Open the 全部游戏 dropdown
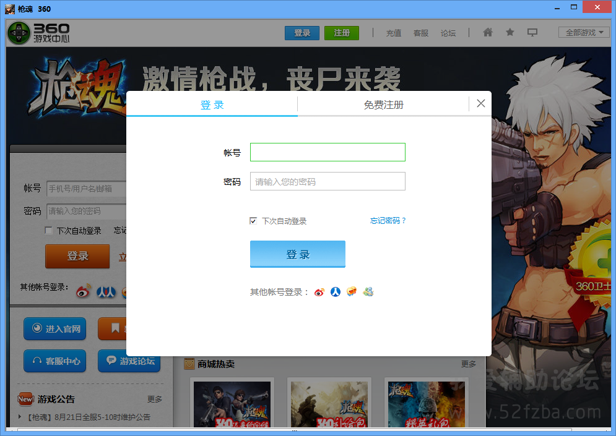Image resolution: width=616 pixels, height=436 pixels. tap(584, 33)
